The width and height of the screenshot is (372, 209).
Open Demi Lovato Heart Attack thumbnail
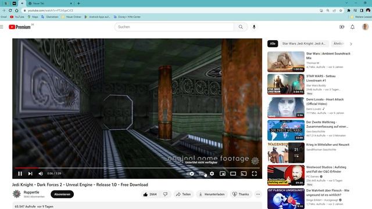click(x=286, y=107)
